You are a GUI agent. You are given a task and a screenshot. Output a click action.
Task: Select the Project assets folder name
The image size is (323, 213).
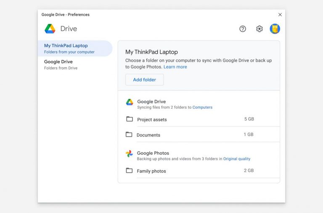[x=152, y=120]
